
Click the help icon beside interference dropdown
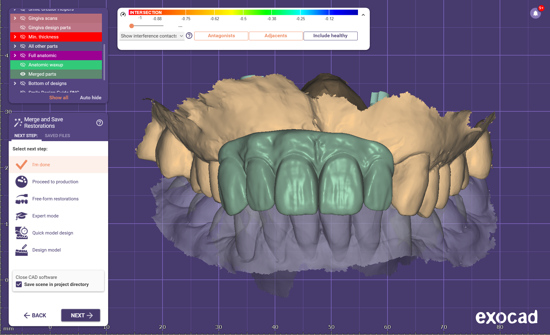tap(189, 36)
